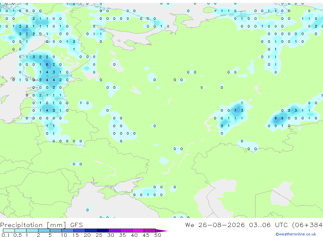This screenshot has width=323, height=237.
Task: Select the '0.5' legend scale label
Action: pyautogui.click(x=17, y=235)
